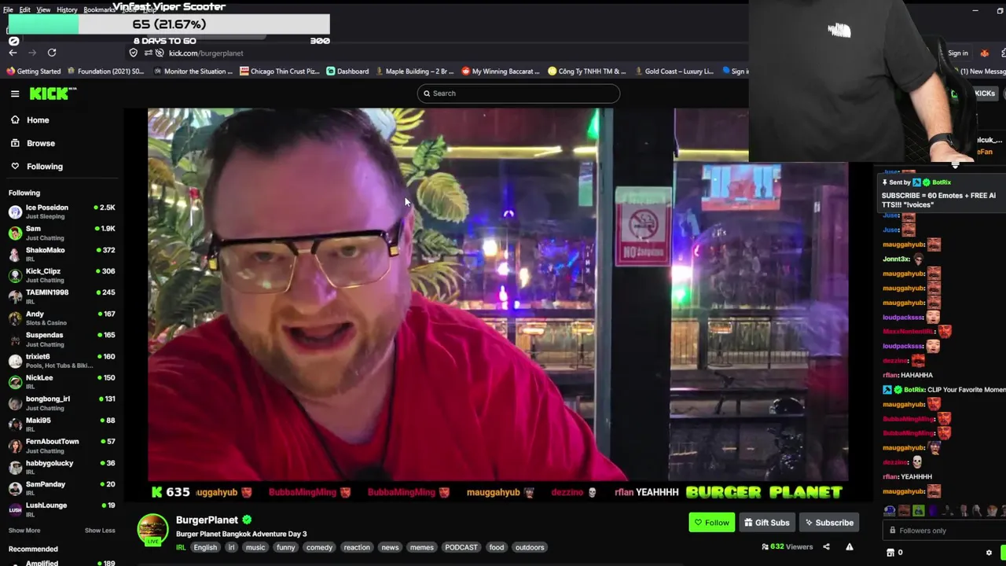Click the BurgerPlanet channel avatar

(152, 530)
